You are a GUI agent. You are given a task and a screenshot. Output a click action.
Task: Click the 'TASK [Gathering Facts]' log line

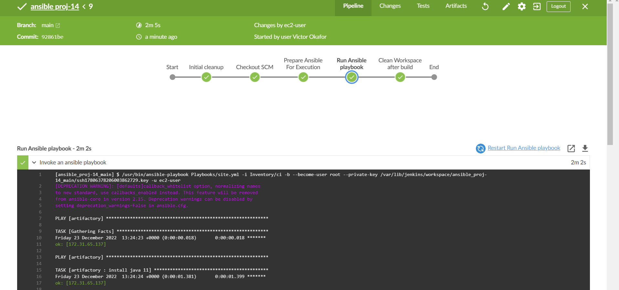[162, 231]
